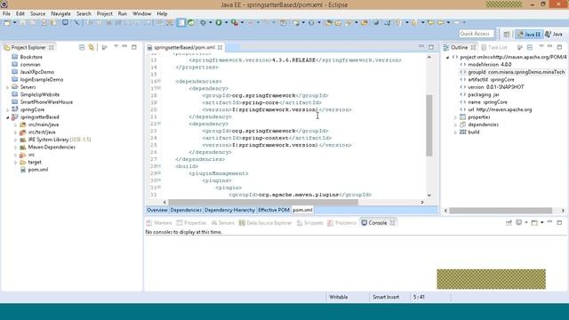
Task: Switch to the Dependency Hierarchy tab
Action: (229, 210)
